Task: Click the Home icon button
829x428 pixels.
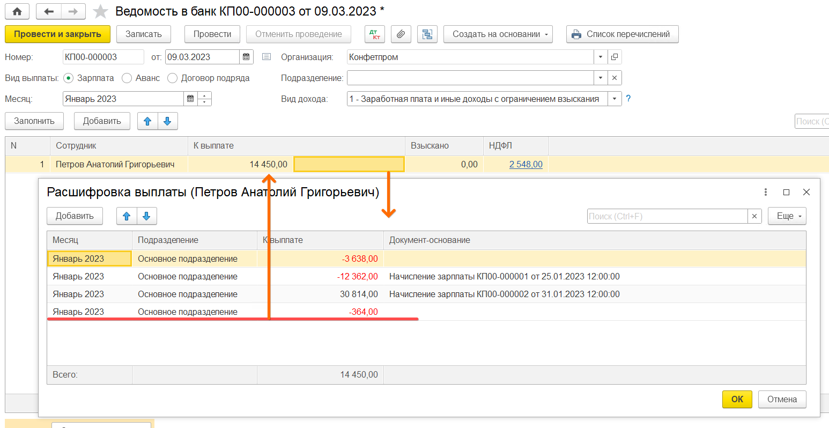Action: [x=17, y=11]
